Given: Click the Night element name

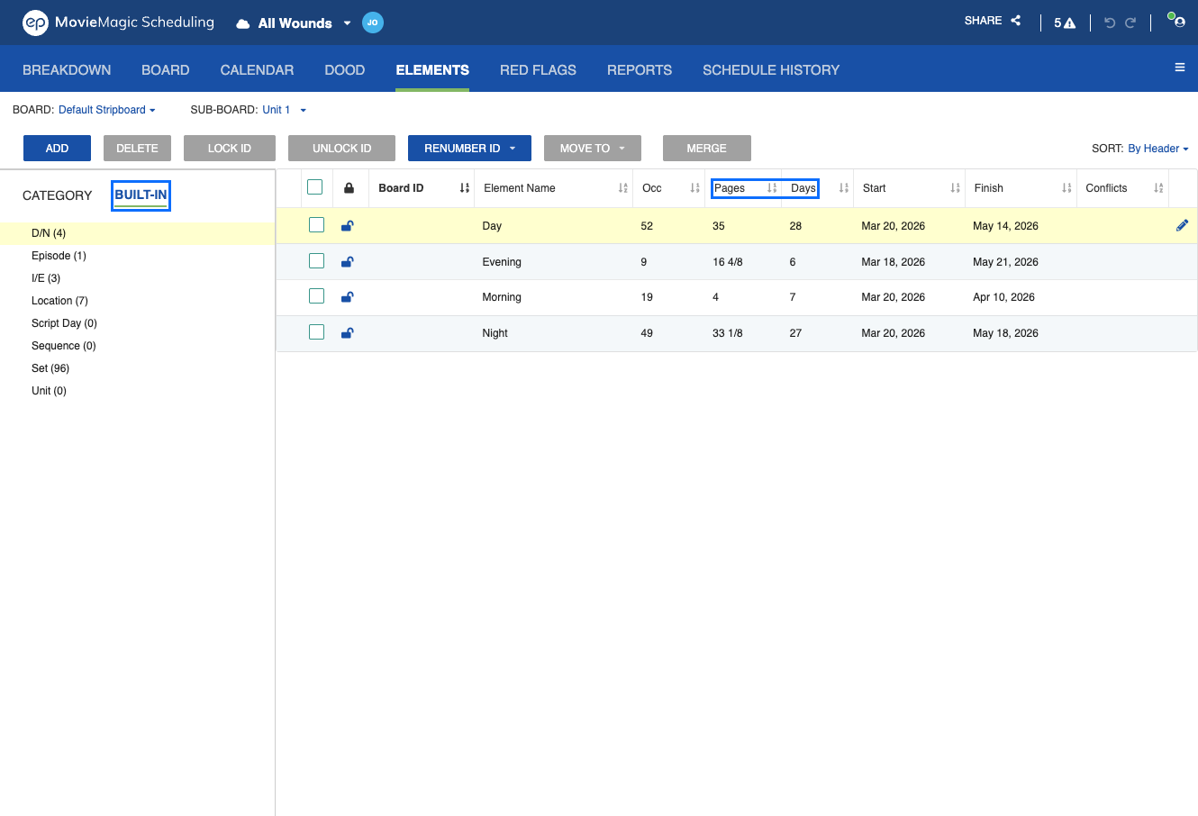Looking at the screenshot, I should tap(495, 333).
